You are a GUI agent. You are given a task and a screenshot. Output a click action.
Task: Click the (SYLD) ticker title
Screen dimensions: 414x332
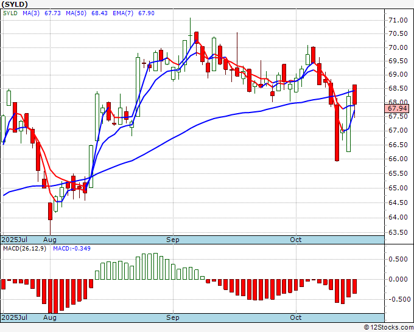(x=15, y=4)
